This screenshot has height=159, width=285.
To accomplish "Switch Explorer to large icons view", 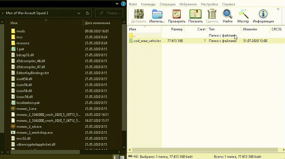I will [122, 157].
